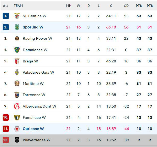Click the Racing Power W logo

(17, 38)
